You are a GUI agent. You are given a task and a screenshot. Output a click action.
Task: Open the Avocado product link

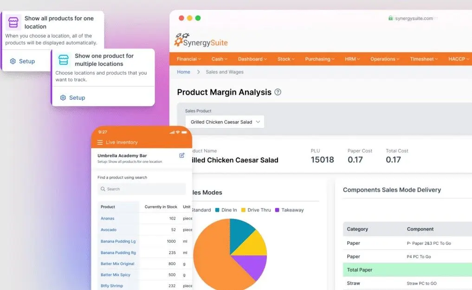(x=108, y=230)
